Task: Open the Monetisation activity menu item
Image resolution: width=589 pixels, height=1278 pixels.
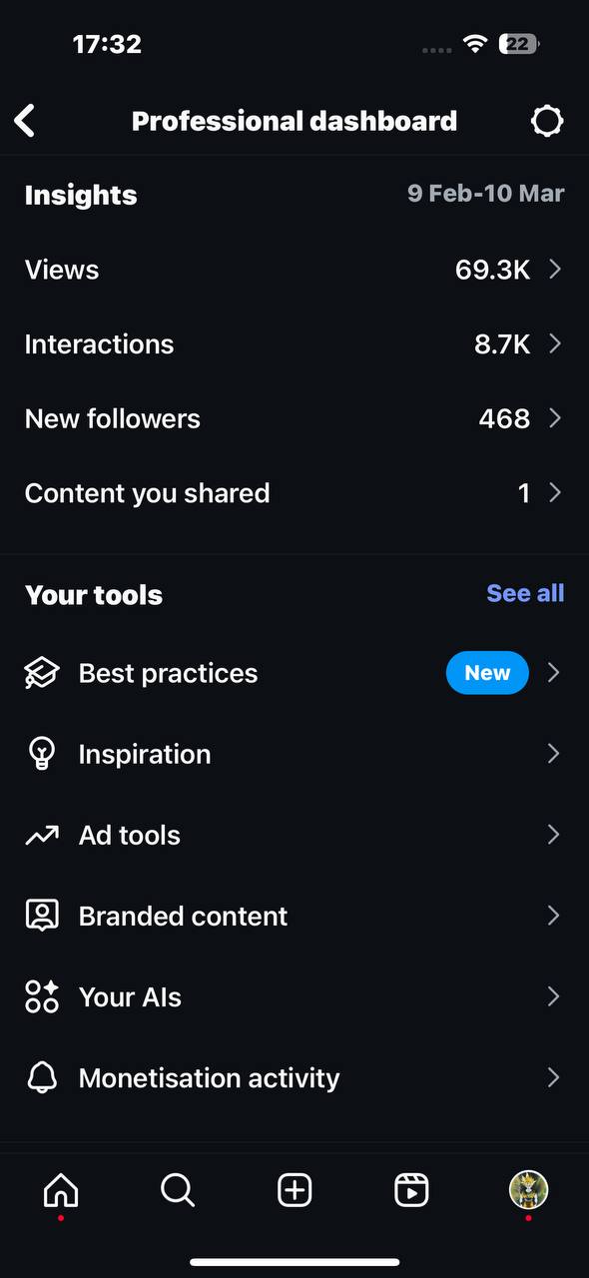Action: click(294, 1077)
